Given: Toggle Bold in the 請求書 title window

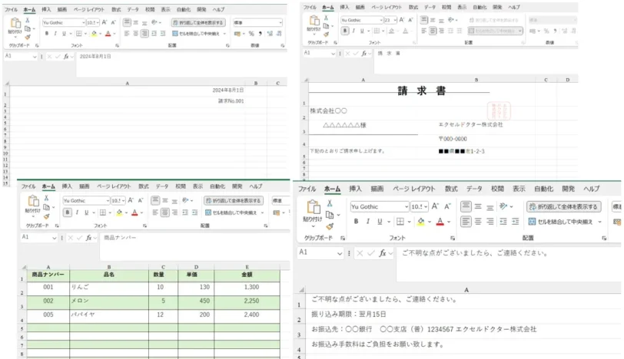Looking at the screenshot, I should (x=345, y=31).
